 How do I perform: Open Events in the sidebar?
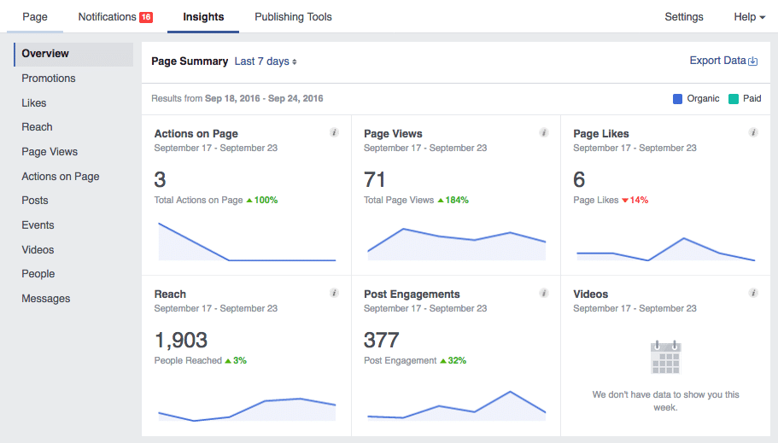click(38, 225)
